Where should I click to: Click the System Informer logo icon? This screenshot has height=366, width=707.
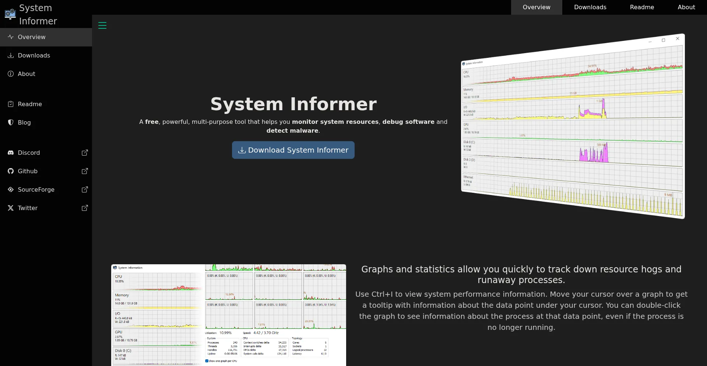click(x=10, y=14)
